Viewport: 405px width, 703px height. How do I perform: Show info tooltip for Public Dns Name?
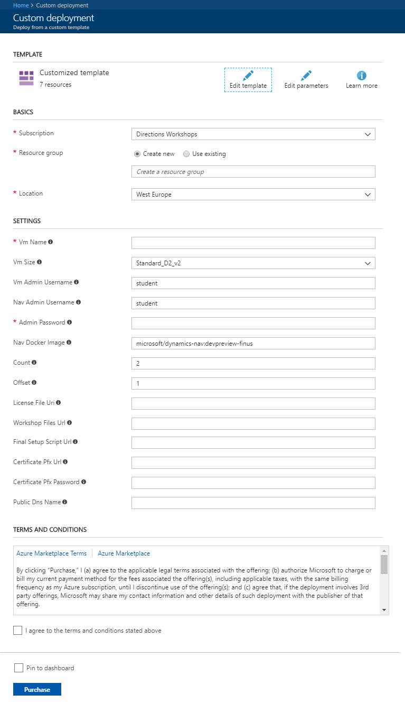[65, 502]
